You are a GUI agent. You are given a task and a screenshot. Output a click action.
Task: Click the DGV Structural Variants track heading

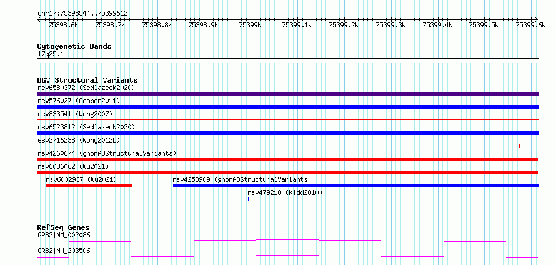tap(87, 80)
